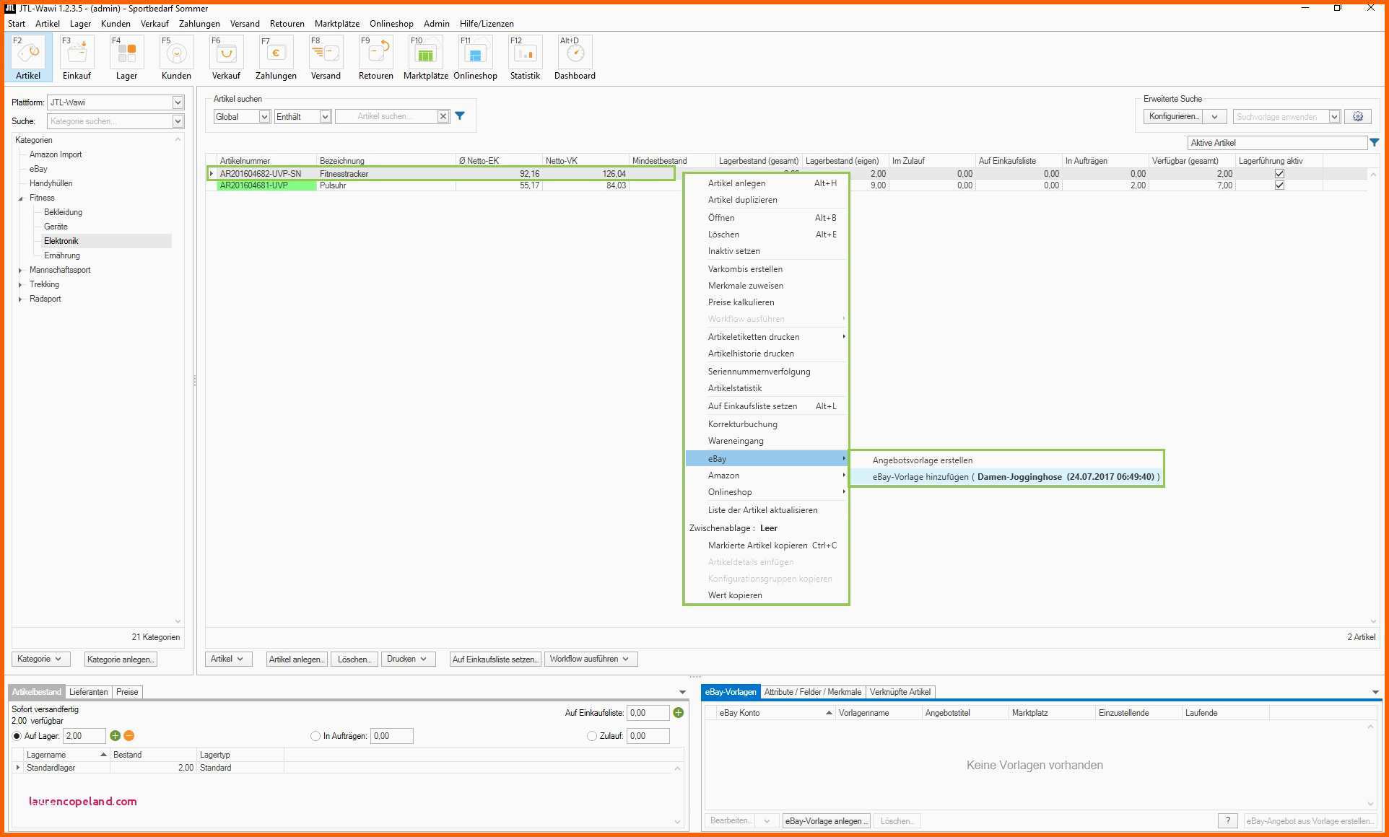Click the blue filter funnel next to Artikel suchen
This screenshot has width=1389, height=837.
point(460,116)
